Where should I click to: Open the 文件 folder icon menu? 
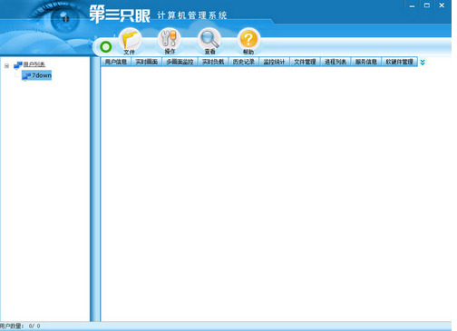130,41
